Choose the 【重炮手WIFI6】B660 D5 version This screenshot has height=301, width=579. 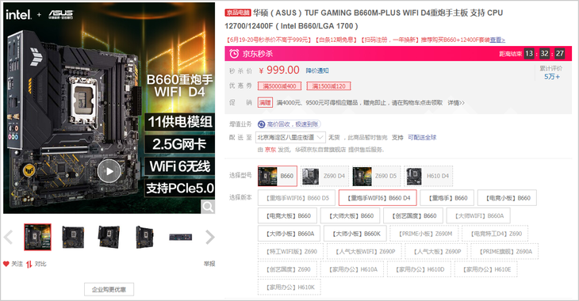(x=297, y=198)
